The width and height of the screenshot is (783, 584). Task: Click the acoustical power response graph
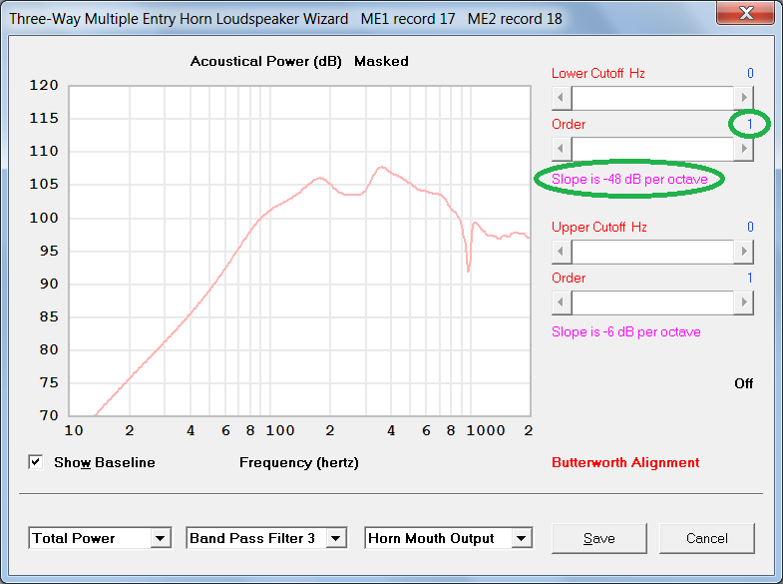(299, 251)
